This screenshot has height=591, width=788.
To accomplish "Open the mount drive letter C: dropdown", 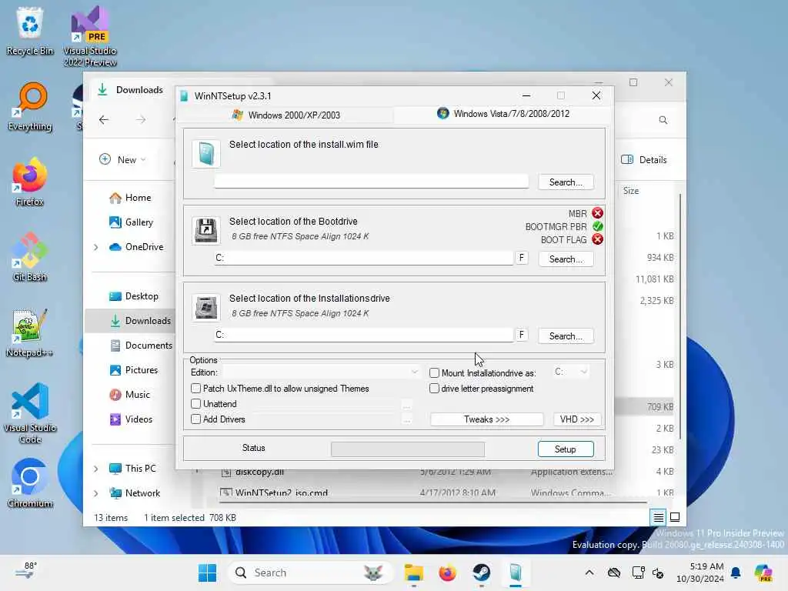I will point(570,372).
